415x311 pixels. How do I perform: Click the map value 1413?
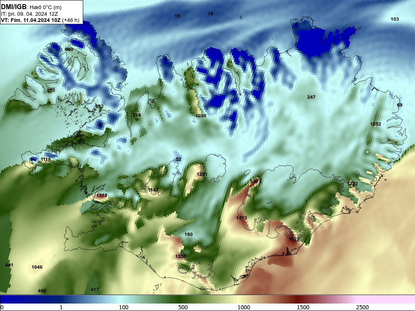tap(242, 218)
